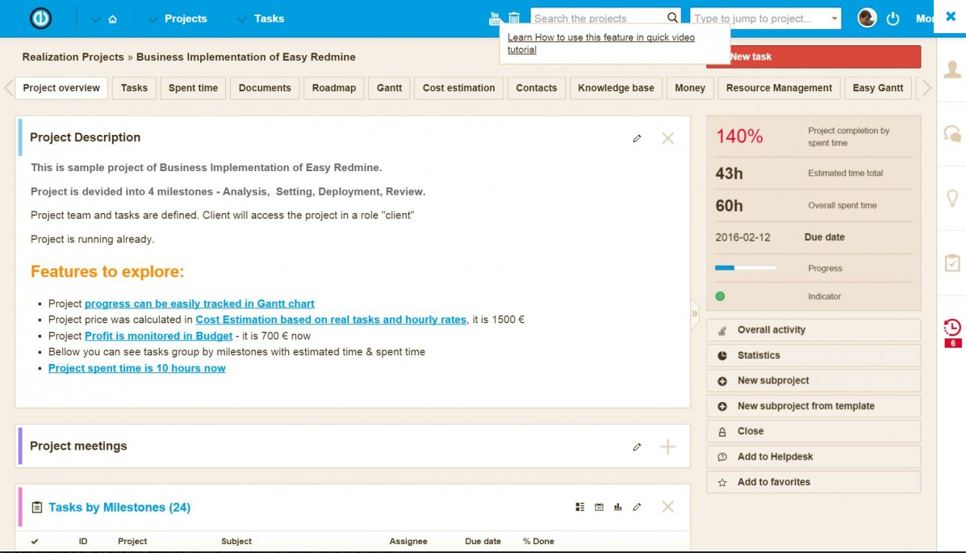Open the Contacts tab

pyautogui.click(x=536, y=88)
